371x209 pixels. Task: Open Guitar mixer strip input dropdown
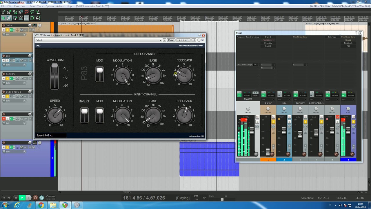tap(268, 99)
